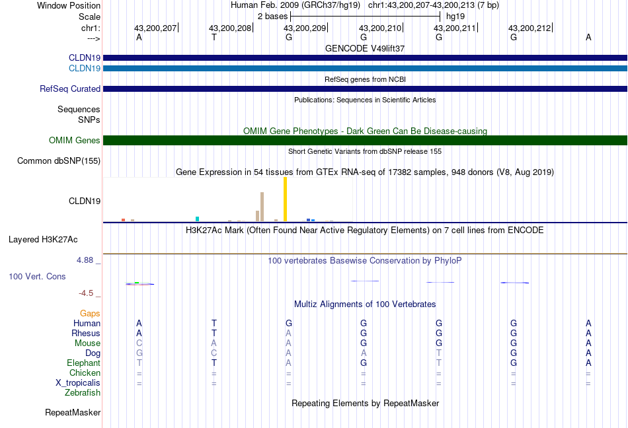Click the RepeatMasker track label
Viewport: 628px width, 428px height.
73,412
